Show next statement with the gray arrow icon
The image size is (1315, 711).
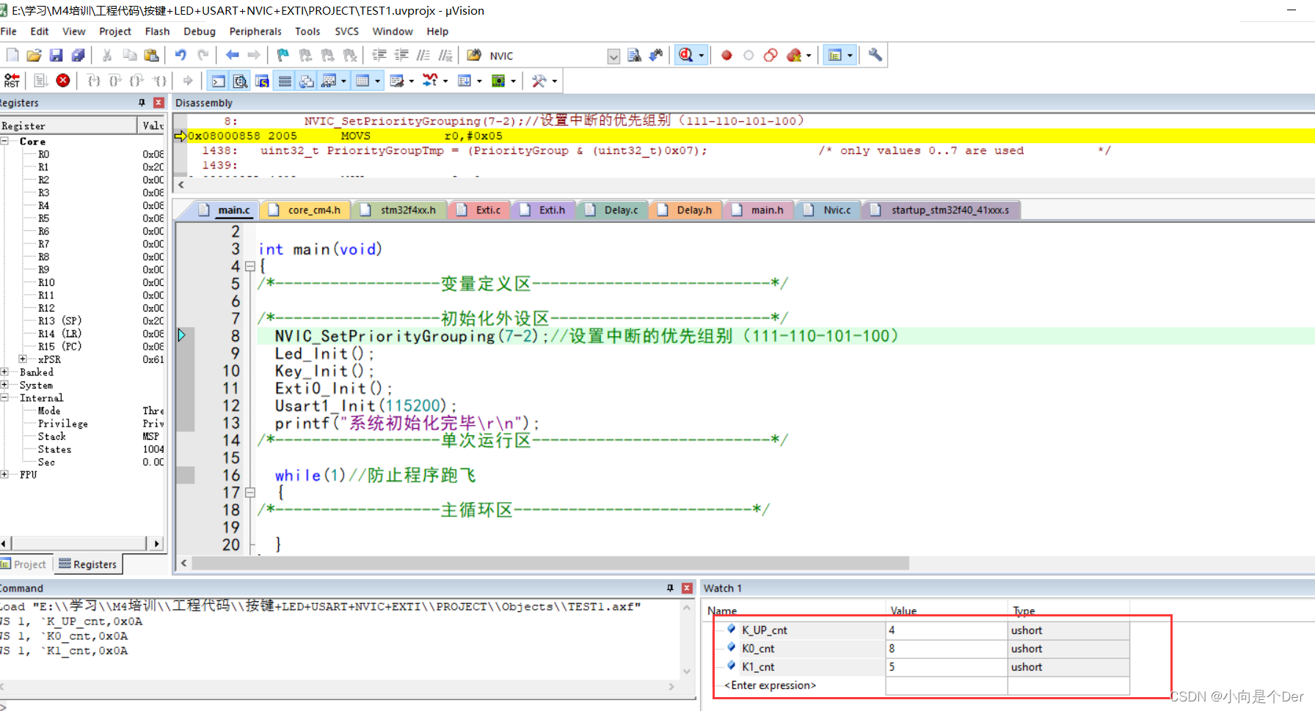coord(188,81)
